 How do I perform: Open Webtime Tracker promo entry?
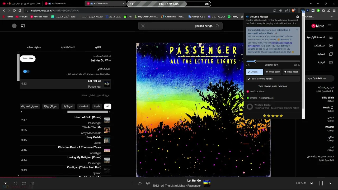point(273,106)
